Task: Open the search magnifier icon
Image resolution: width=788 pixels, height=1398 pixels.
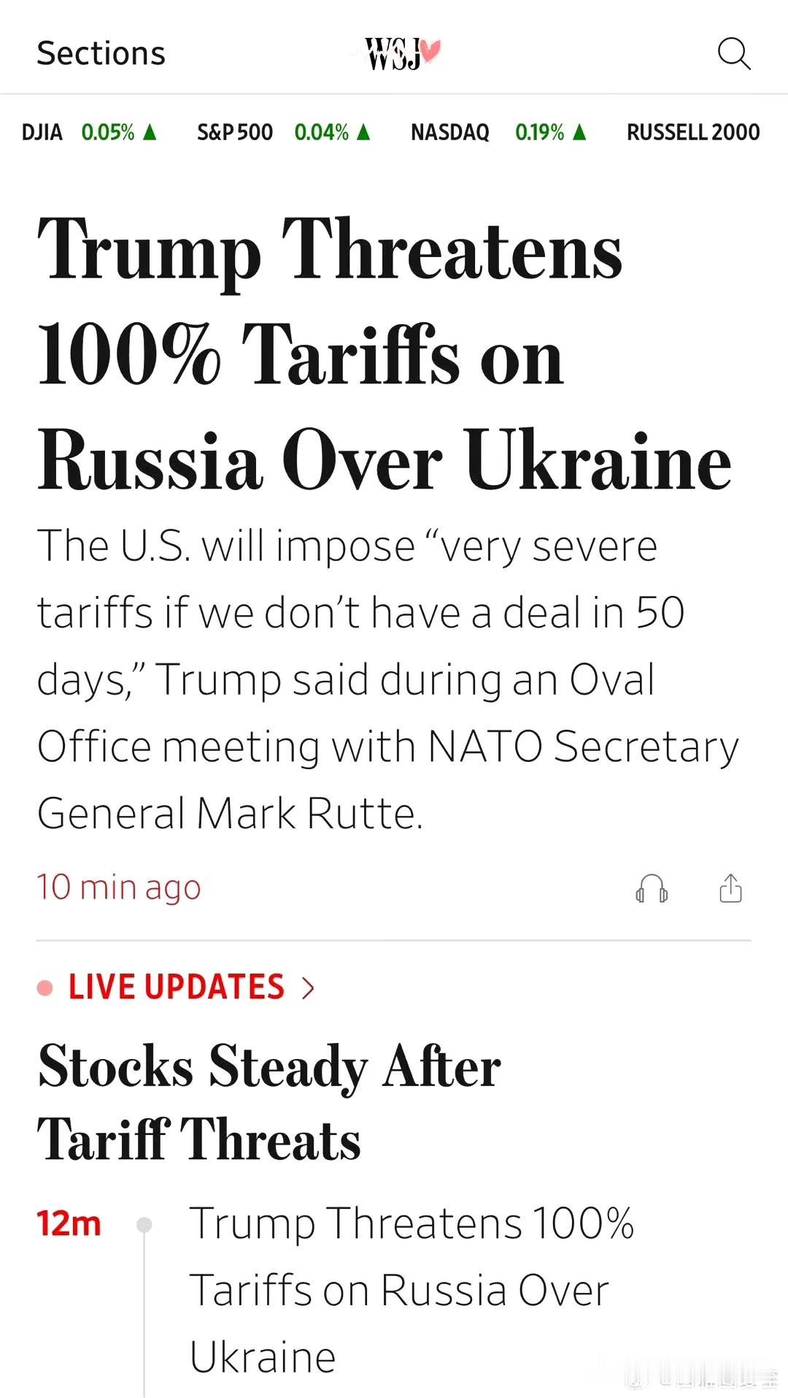Action: [734, 53]
